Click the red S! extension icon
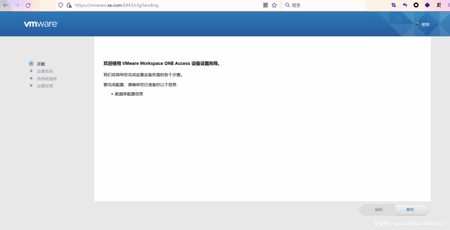Screen dimensions: 450x230 click(x=438, y=5)
